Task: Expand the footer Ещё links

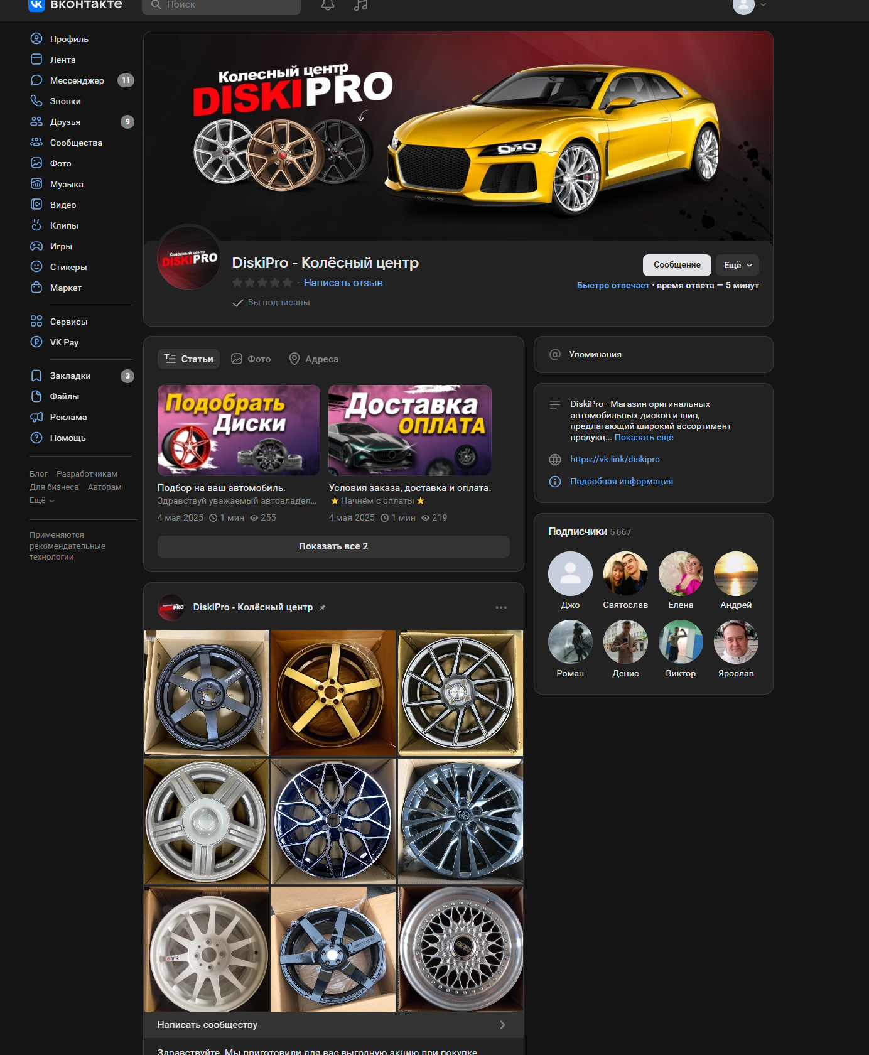Action: [42, 500]
